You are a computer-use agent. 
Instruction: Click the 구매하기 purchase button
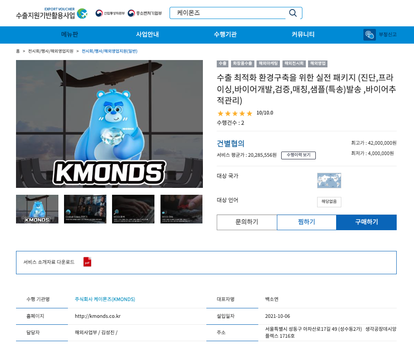point(366,222)
